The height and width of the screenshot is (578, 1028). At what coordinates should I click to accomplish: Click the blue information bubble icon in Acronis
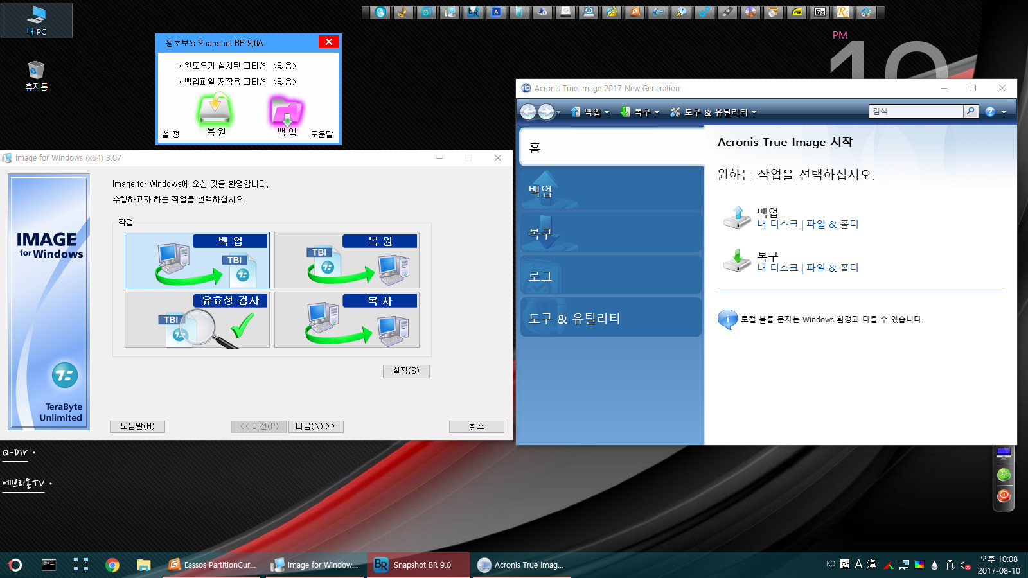click(x=727, y=319)
